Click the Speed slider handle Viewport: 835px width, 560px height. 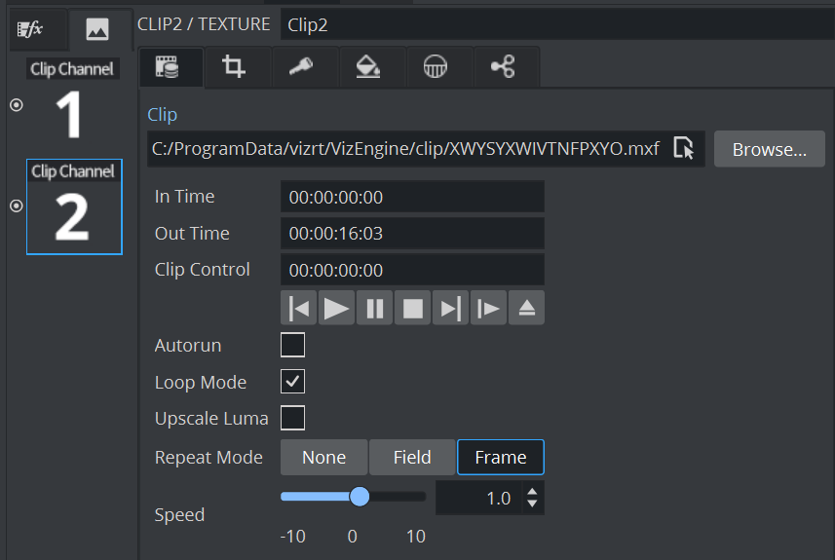(360, 497)
